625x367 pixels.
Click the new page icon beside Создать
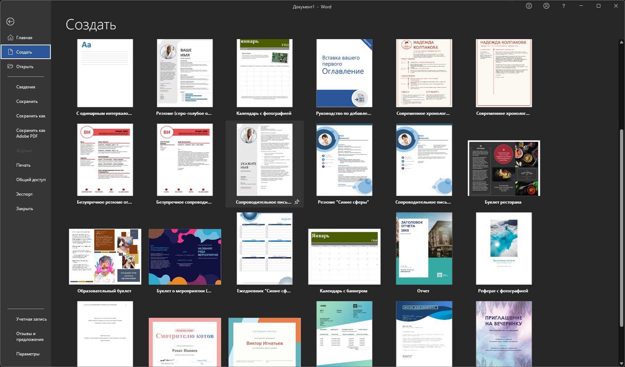tap(10, 52)
